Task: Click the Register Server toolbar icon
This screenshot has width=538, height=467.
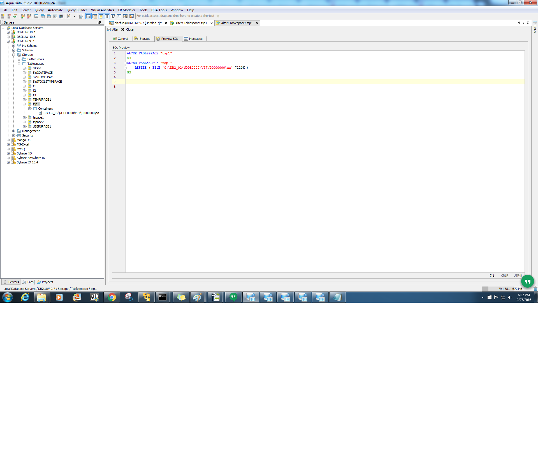Action: pos(3,16)
